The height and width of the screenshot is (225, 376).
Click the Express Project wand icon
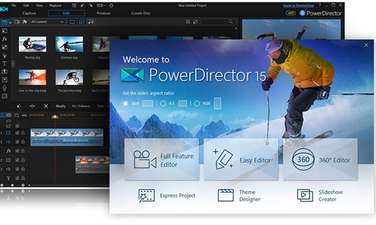(x=146, y=196)
